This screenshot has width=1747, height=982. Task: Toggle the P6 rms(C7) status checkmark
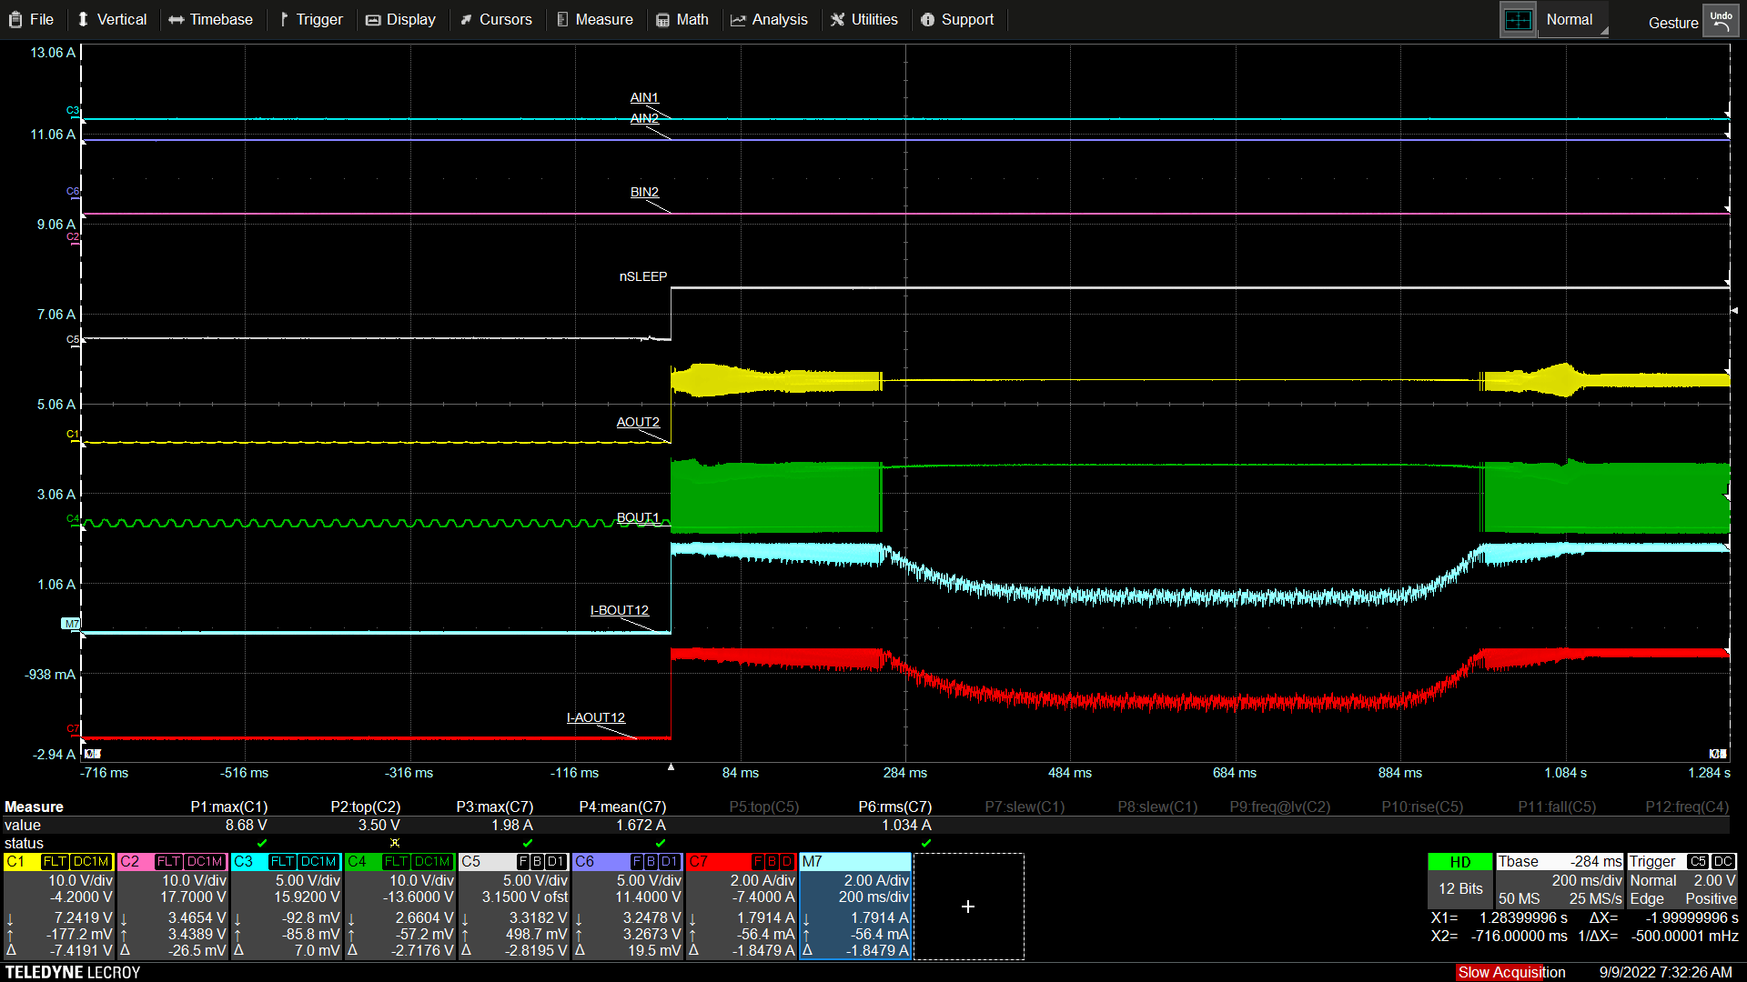(926, 844)
